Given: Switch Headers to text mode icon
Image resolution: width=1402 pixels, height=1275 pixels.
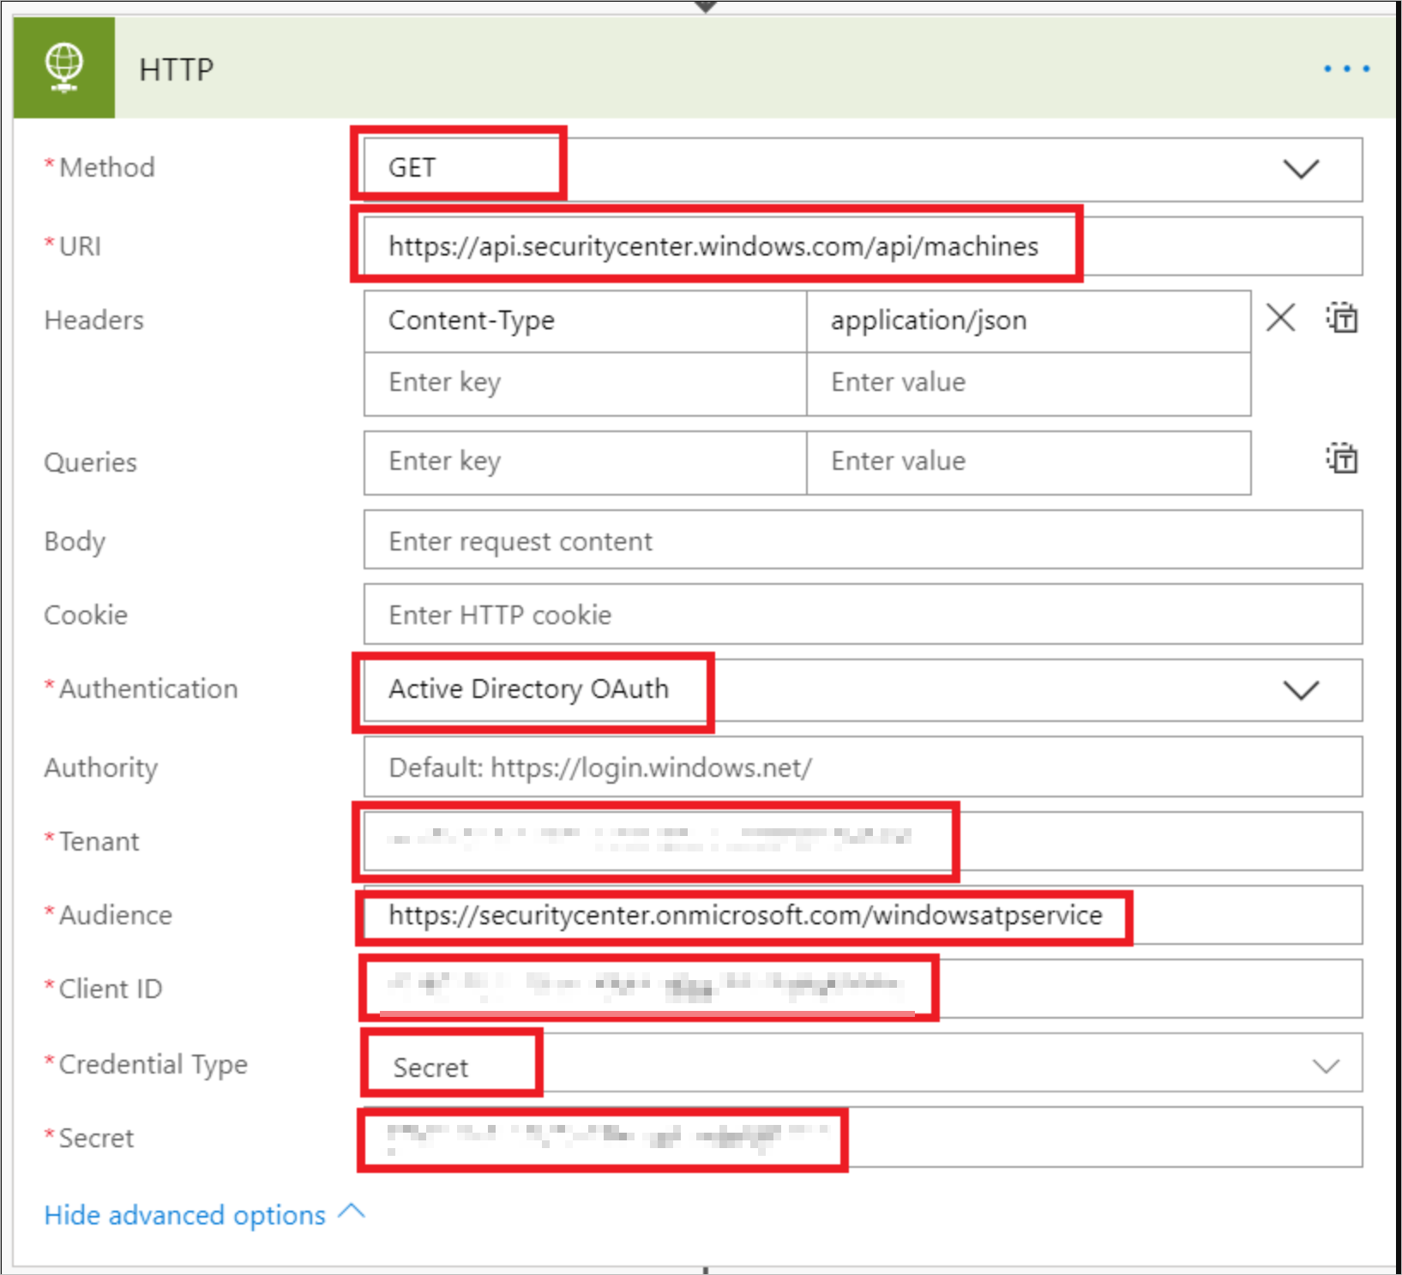Looking at the screenshot, I should tap(1342, 318).
